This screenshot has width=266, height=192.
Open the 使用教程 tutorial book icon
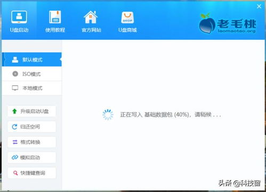click(x=55, y=17)
